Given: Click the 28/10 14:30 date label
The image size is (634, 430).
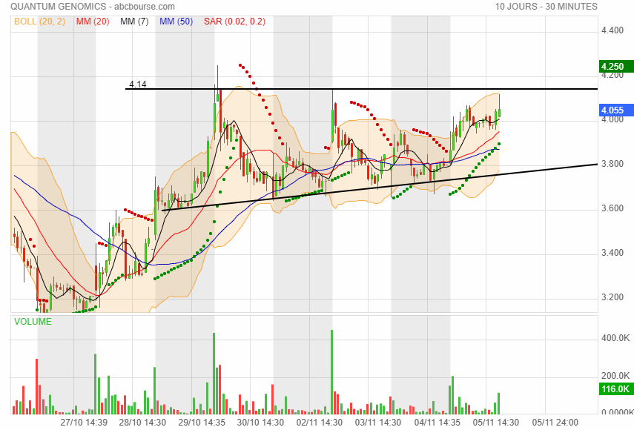Looking at the screenshot, I should (142, 423).
